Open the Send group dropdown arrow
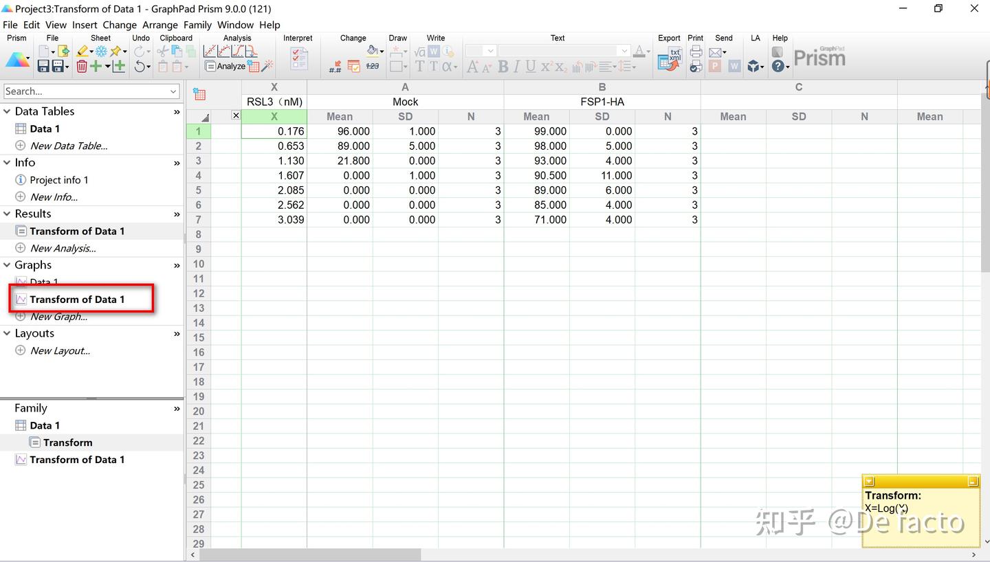This screenshot has width=990, height=562. pos(725,52)
